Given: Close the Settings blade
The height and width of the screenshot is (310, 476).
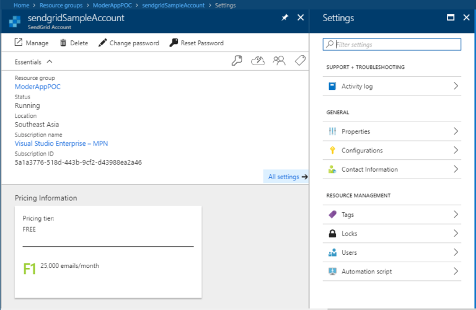Looking at the screenshot, I should click(466, 17).
